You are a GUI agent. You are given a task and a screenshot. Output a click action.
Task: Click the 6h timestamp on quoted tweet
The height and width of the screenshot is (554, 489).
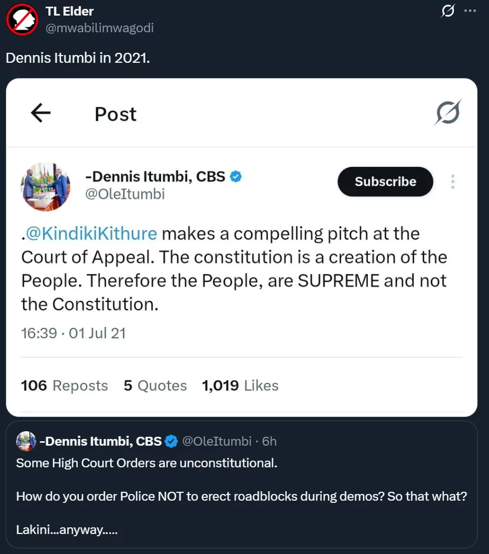270,441
